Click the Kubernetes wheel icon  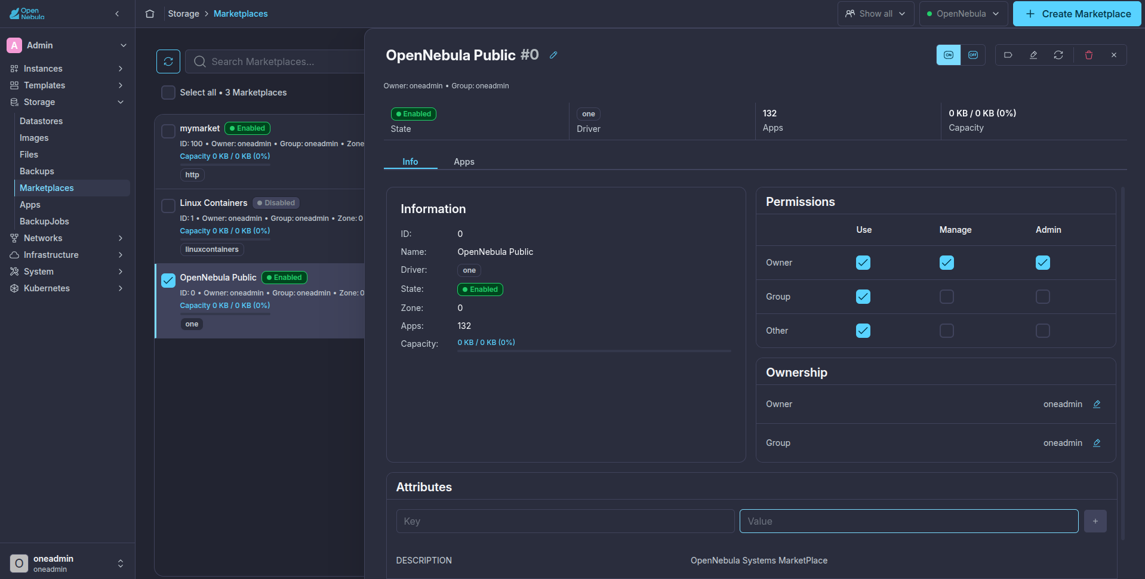pyautogui.click(x=14, y=288)
